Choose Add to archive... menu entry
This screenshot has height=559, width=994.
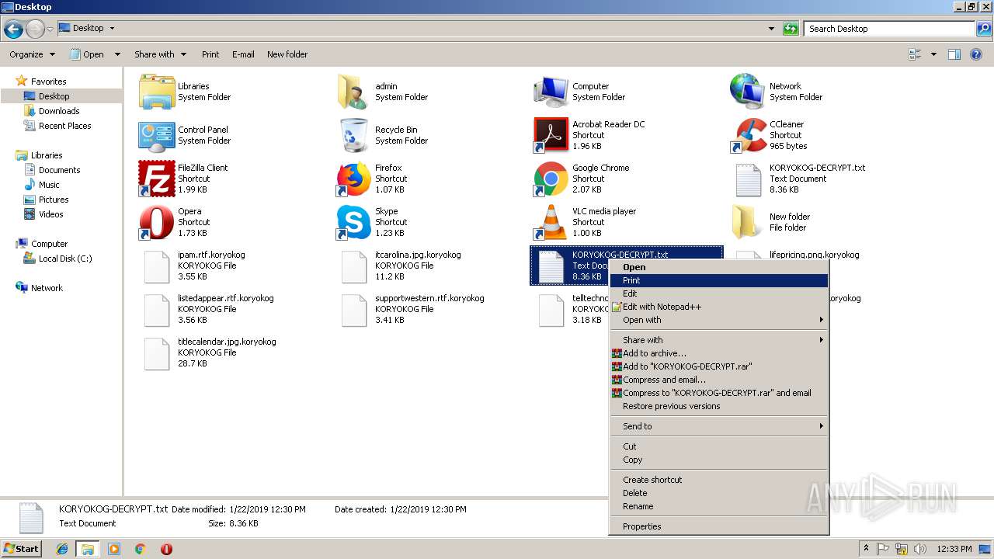tap(719, 353)
